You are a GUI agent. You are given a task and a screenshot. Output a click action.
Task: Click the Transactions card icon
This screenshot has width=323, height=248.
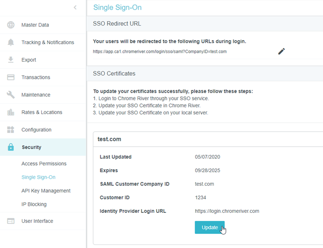11,77
